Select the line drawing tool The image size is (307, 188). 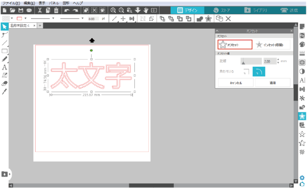pos(4,43)
